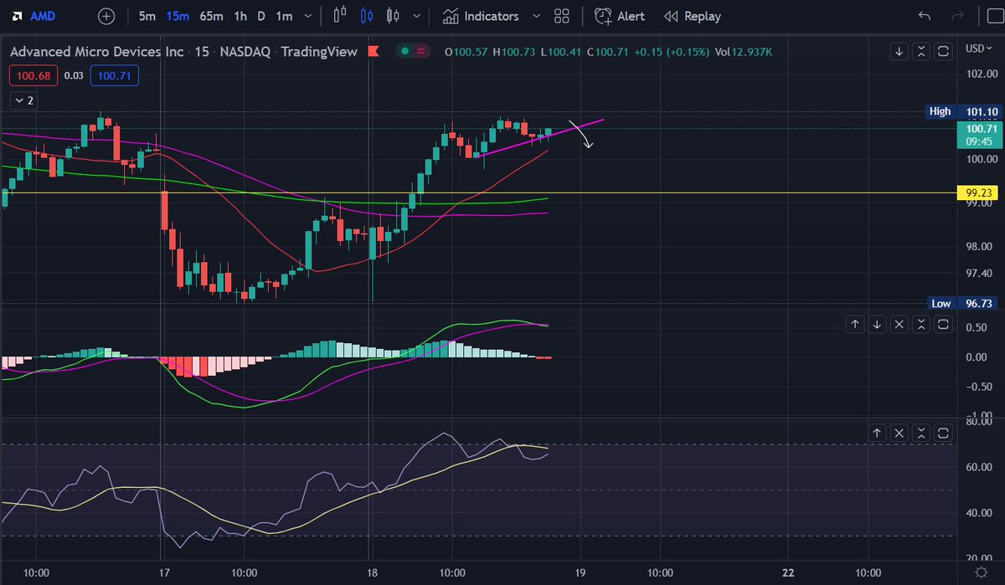Move the main chart pane down

point(899,51)
